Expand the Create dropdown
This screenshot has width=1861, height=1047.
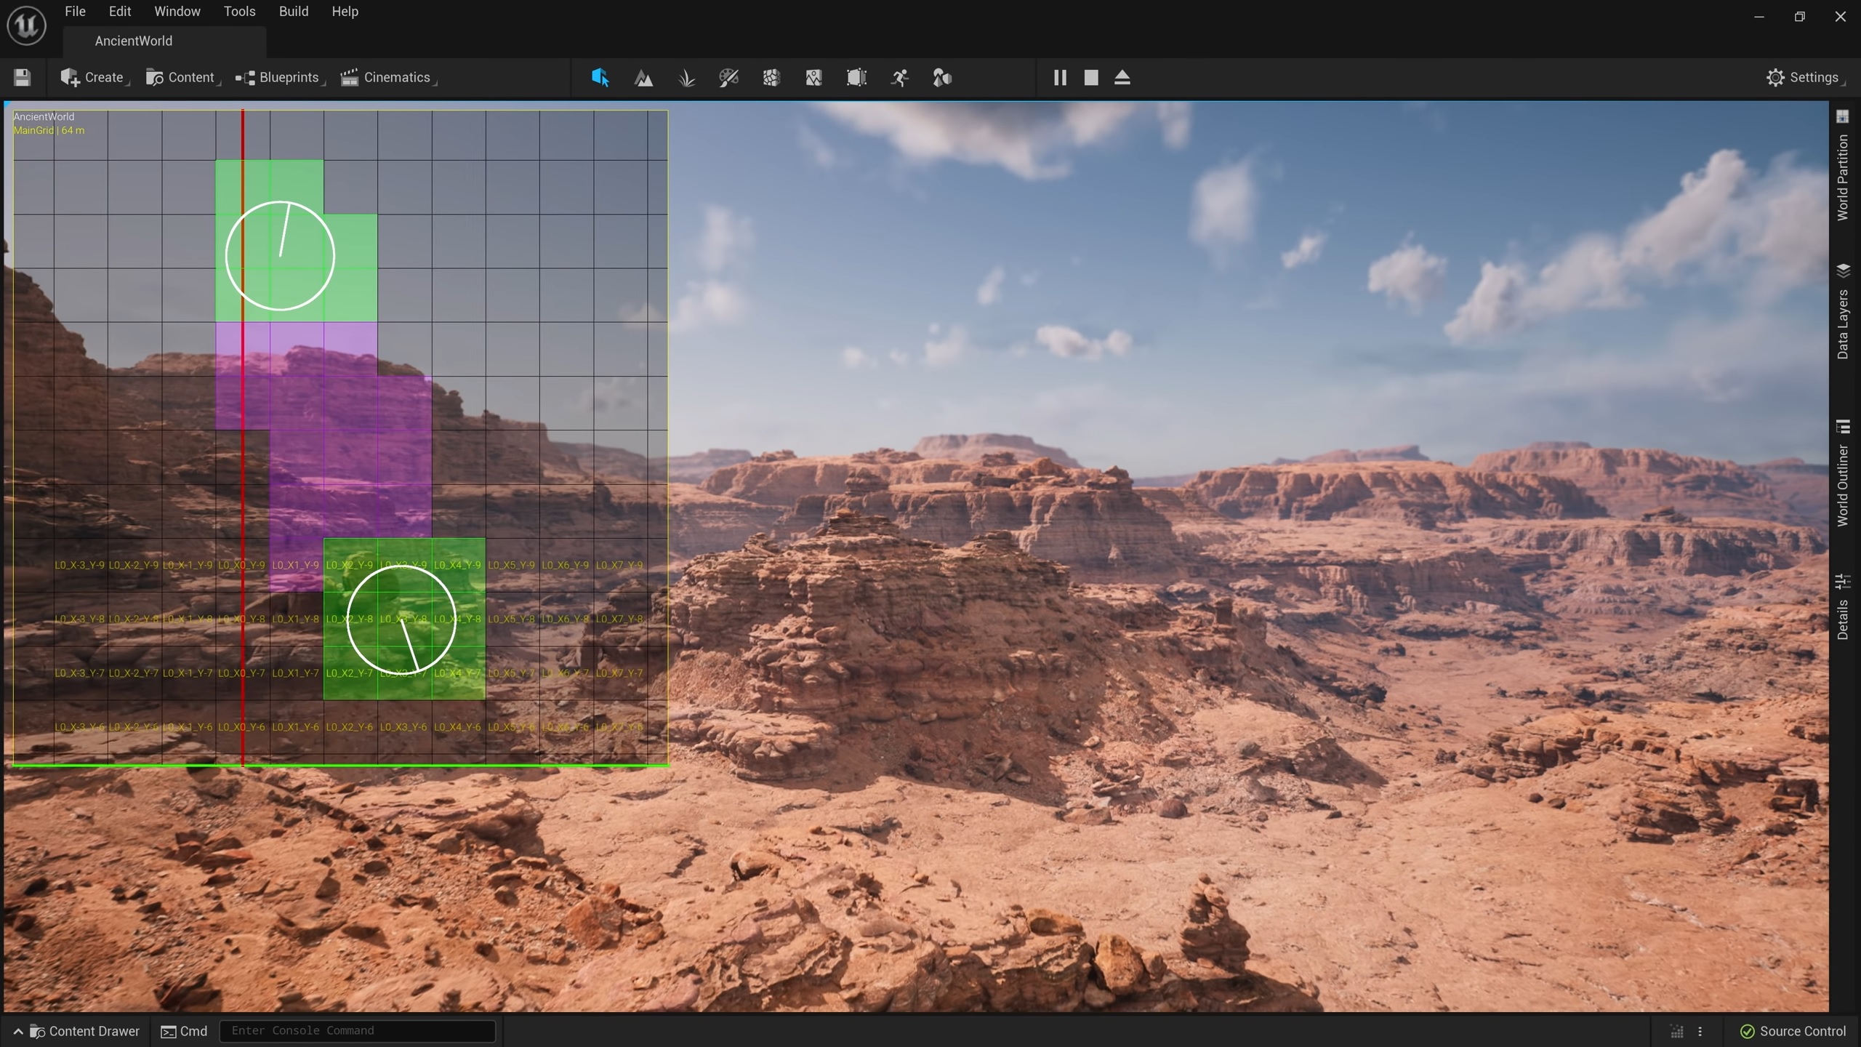94,78
